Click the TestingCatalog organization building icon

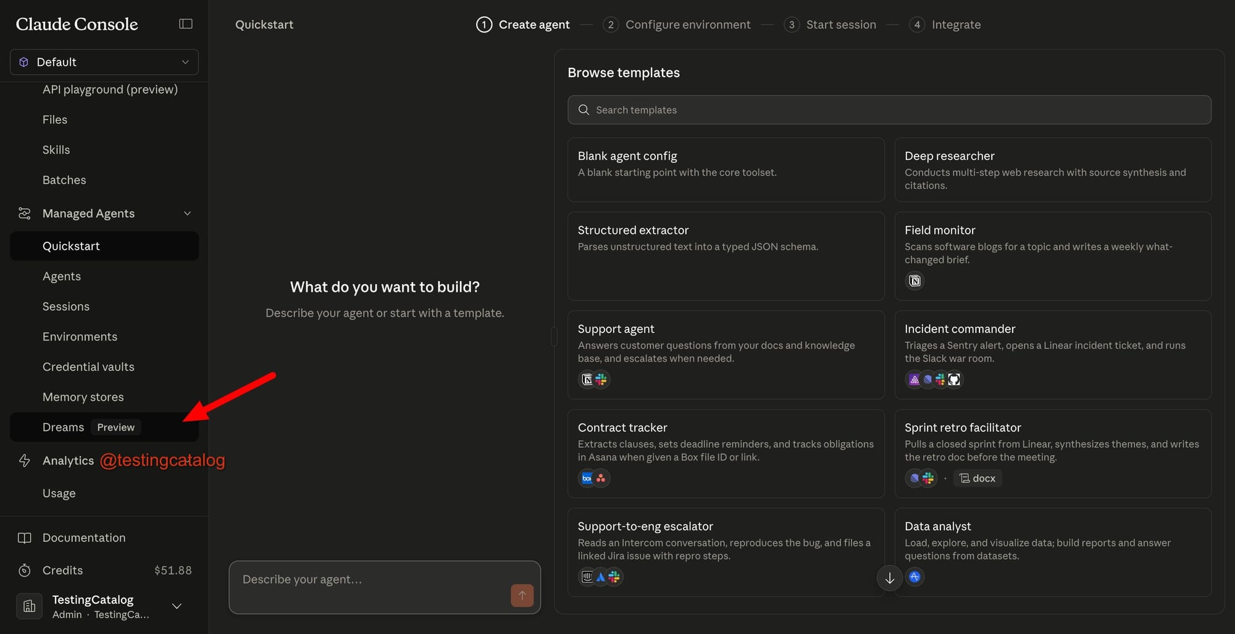coord(30,606)
